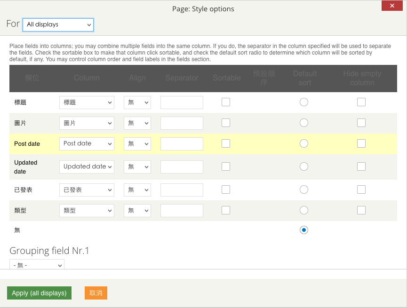Open the Align dropdown for 類型 row

[x=137, y=211]
